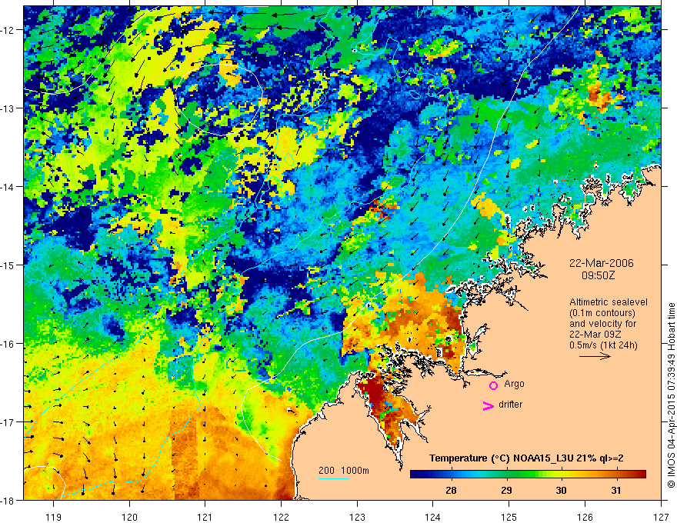This screenshot has width=677, height=523.
Task: Click the magenta Argo circle marker in legend
Action: (x=493, y=385)
